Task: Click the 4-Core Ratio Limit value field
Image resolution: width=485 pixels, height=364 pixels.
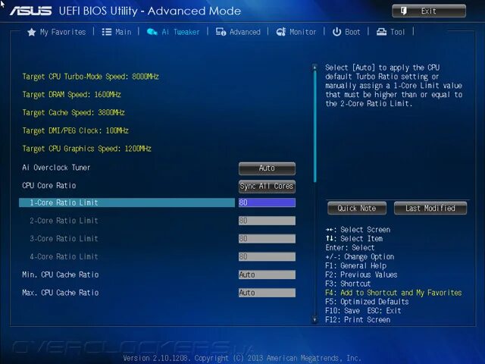Action: pos(267,256)
